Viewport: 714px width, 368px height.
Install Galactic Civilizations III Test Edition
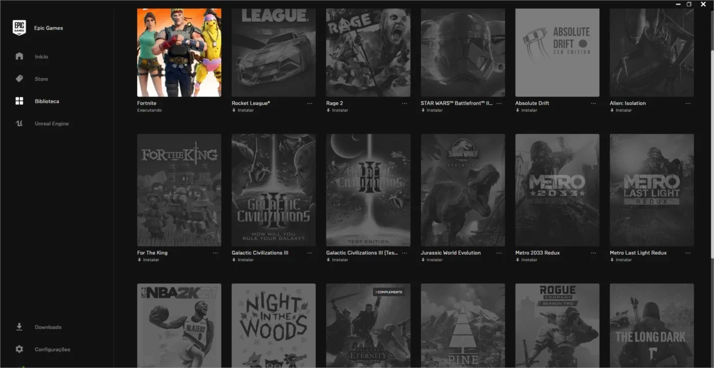click(x=337, y=260)
